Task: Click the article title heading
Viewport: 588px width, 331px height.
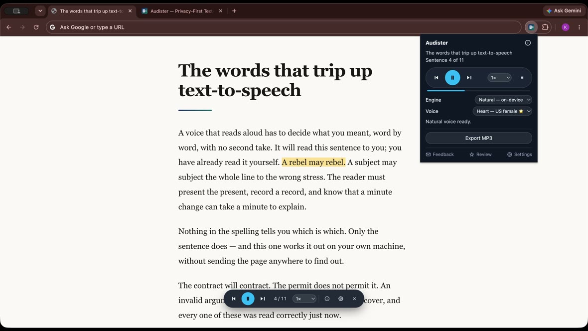Action: coord(275,80)
